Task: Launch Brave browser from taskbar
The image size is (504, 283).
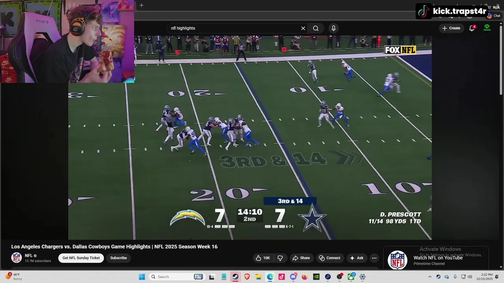Action: [x=247, y=277]
